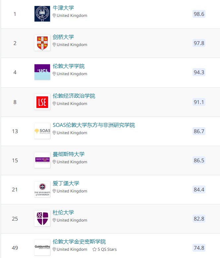Click the red LSE logo
220x258 pixels.
(42, 102)
